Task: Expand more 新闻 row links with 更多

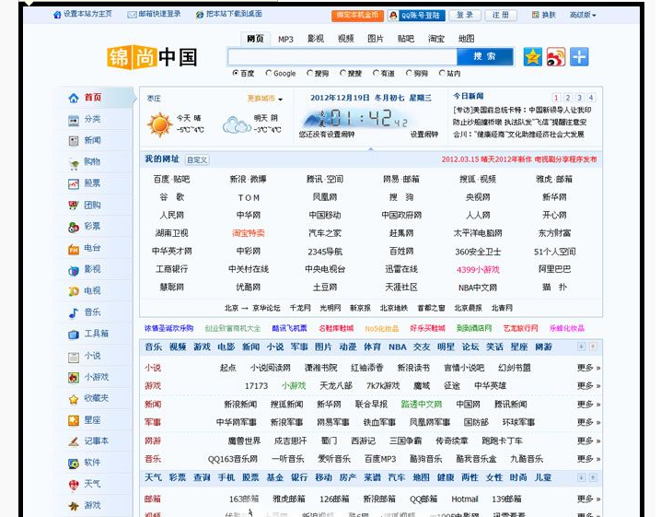Action: pos(588,405)
